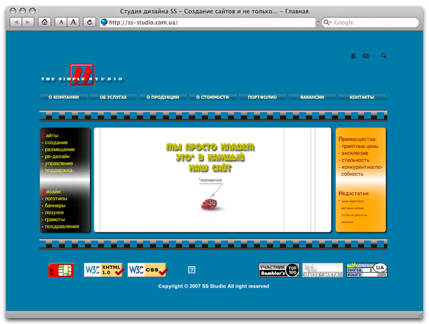Open the О КОМПАНИИ menu item
The height and width of the screenshot is (324, 429).
tap(64, 97)
